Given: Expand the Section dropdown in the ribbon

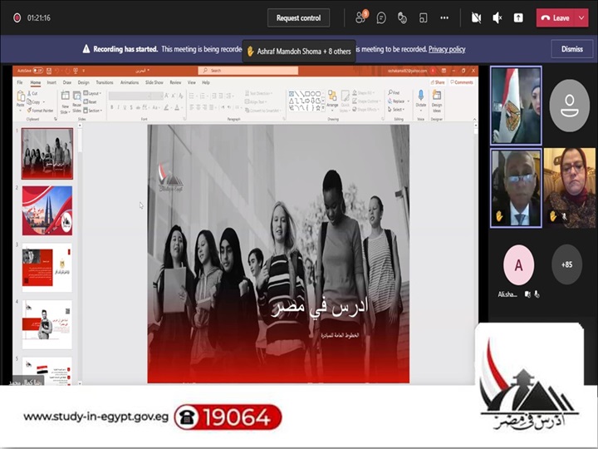Looking at the screenshot, I should coord(94,110).
